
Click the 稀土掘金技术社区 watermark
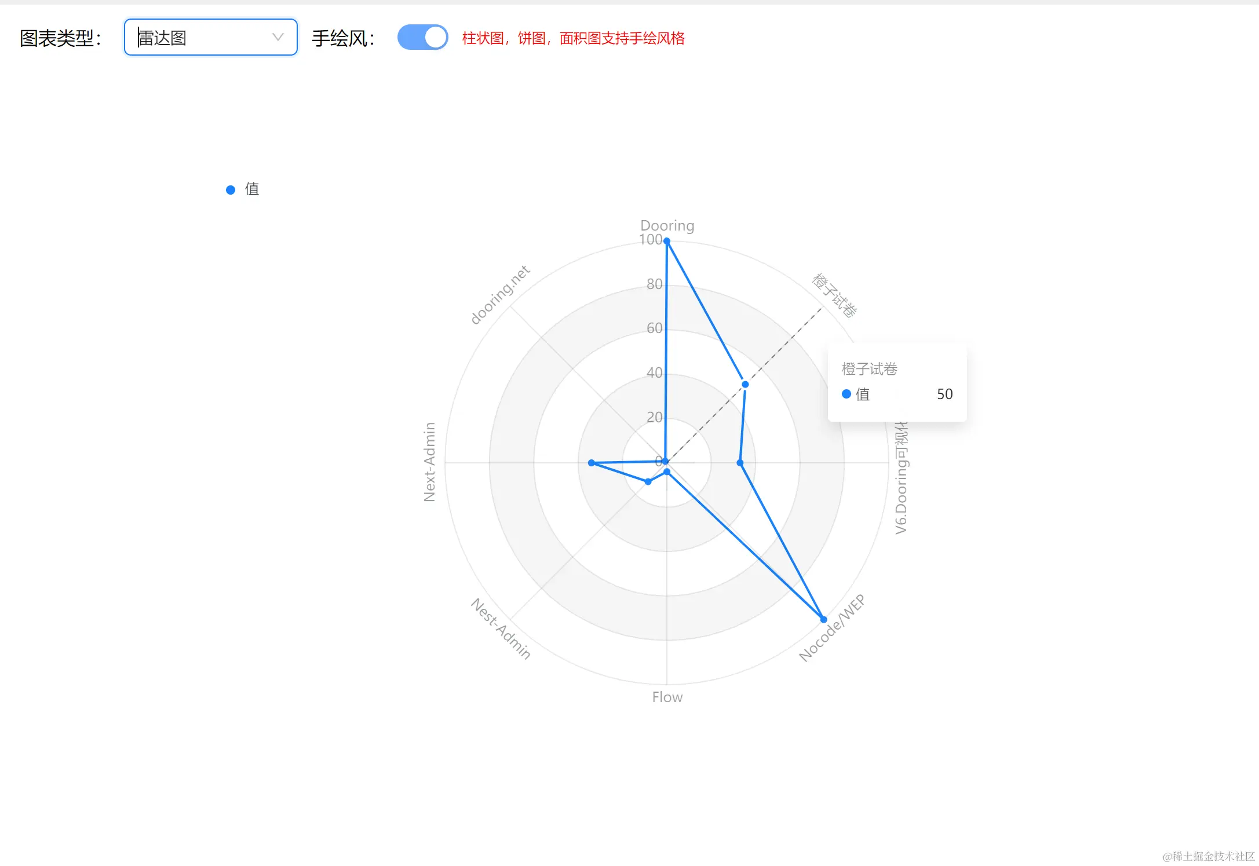(1209, 856)
